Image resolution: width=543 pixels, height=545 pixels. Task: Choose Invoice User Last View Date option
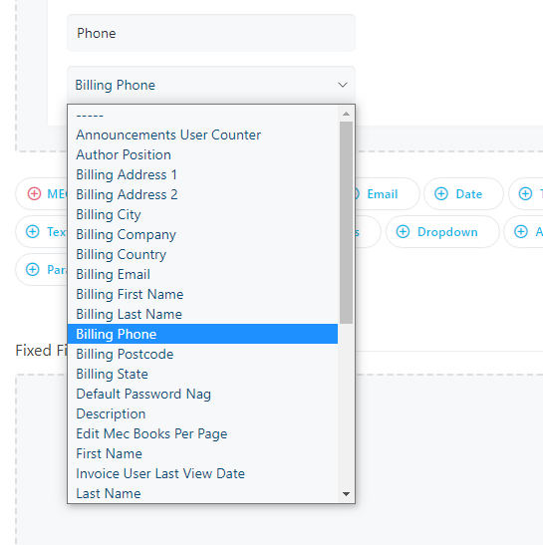point(202,473)
